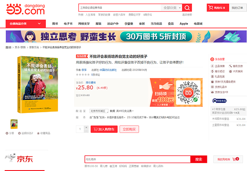Click the 加入购物车 add to cart button
The height and width of the screenshot is (171, 247).
click(x=104, y=129)
